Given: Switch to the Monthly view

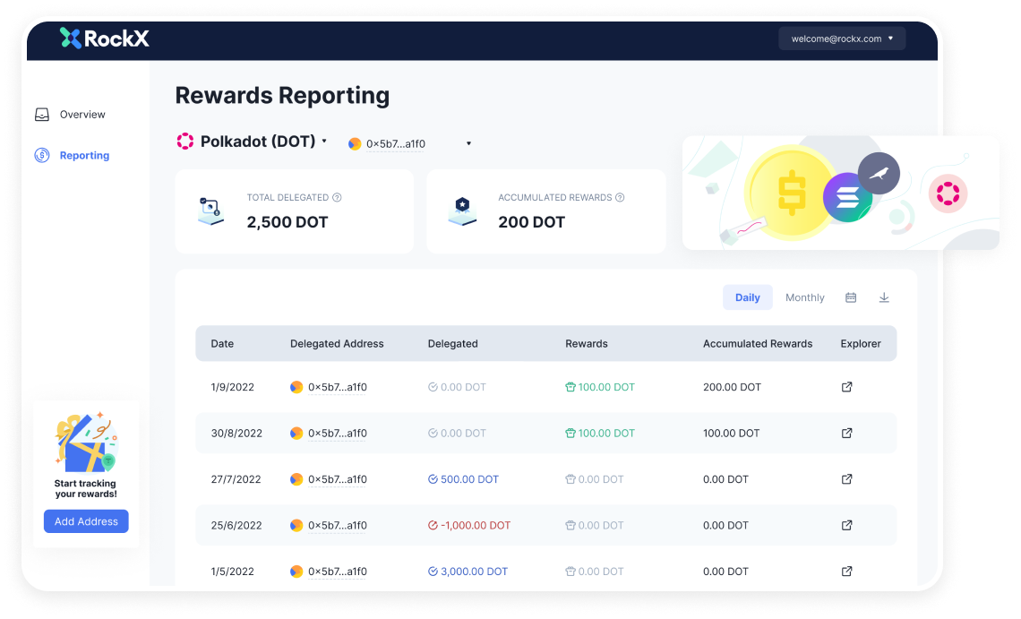Looking at the screenshot, I should click(x=804, y=297).
